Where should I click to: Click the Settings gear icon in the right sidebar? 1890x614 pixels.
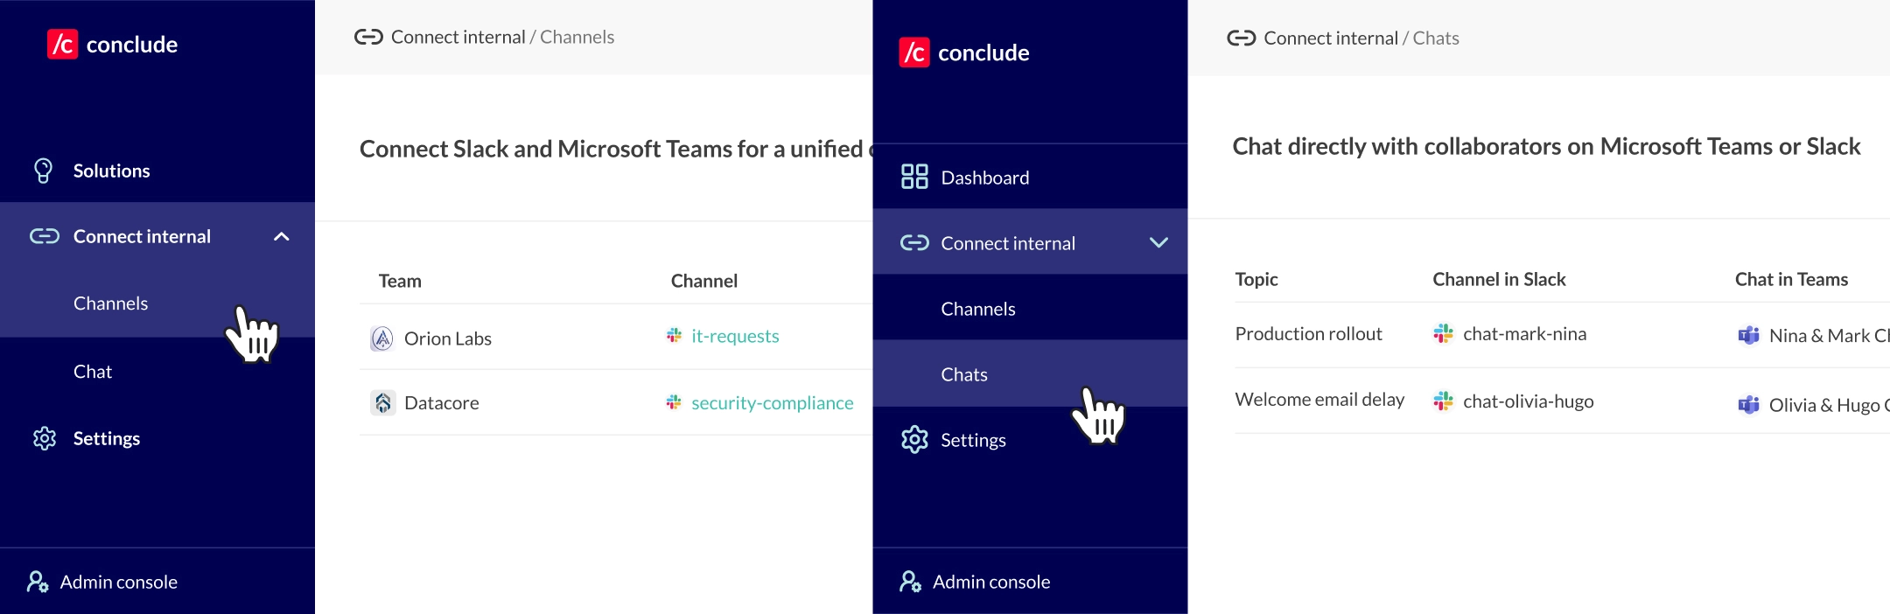[914, 439]
